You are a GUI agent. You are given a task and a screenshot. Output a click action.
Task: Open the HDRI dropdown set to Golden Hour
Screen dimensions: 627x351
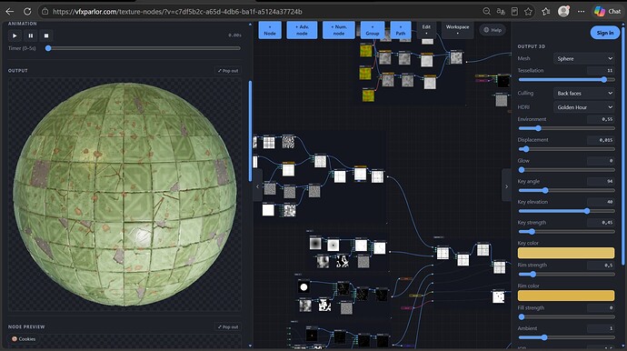[x=584, y=107]
